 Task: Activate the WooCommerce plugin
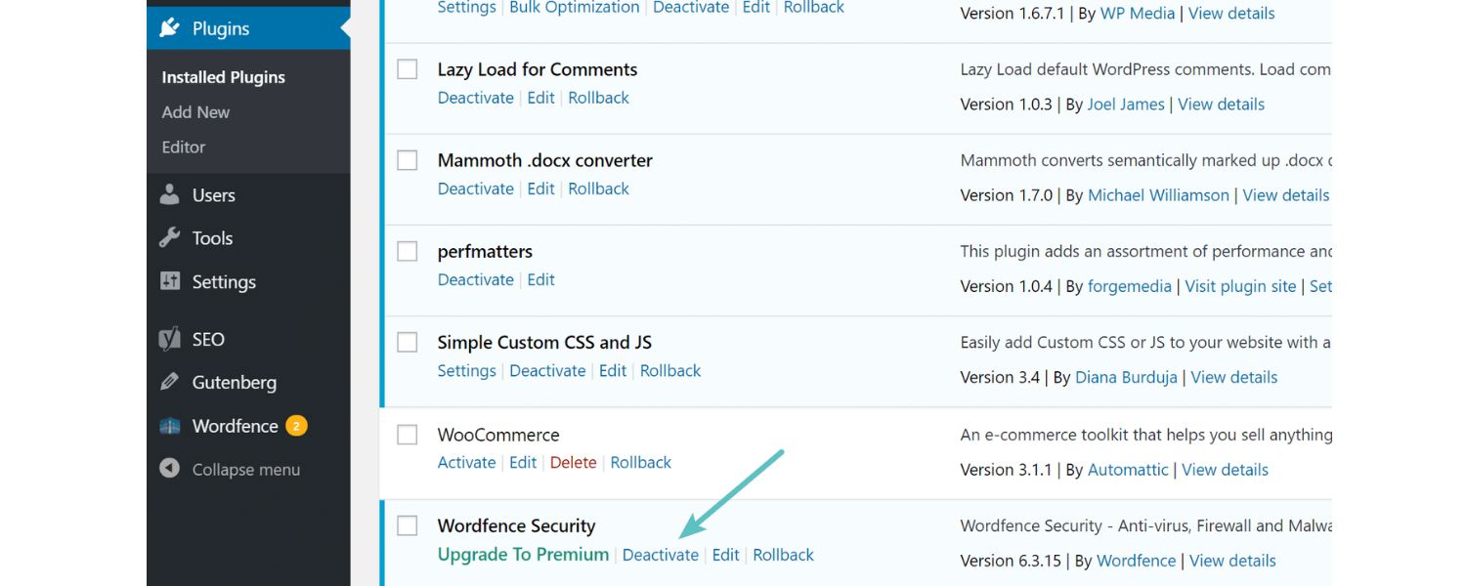click(466, 462)
